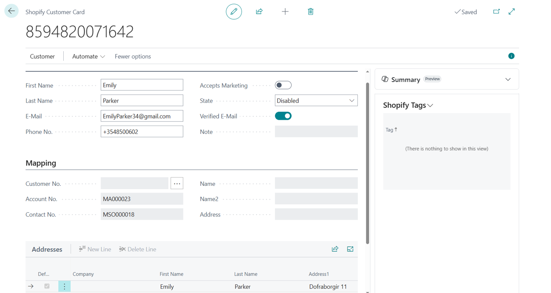Image resolution: width=551 pixels, height=293 pixels.
Task: Expand the Summary panel chevron
Action: click(x=508, y=80)
